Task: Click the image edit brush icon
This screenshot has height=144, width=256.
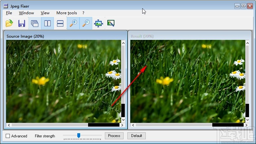Action: click(x=111, y=23)
